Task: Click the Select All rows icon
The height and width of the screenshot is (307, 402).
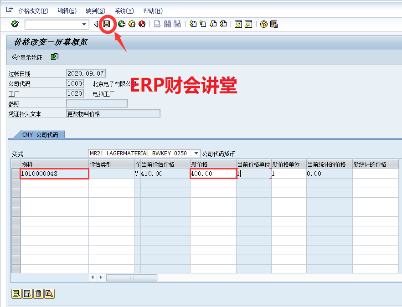Action: click(x=16, y=294)
